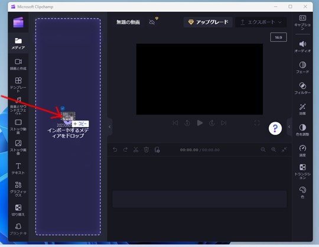
Task: Open the 速度 speed panel
Action: tap(302, 151)
